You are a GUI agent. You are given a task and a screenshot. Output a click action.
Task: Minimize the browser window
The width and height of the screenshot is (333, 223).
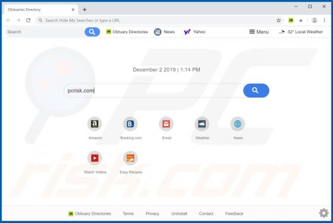click(x=296, y=7)
